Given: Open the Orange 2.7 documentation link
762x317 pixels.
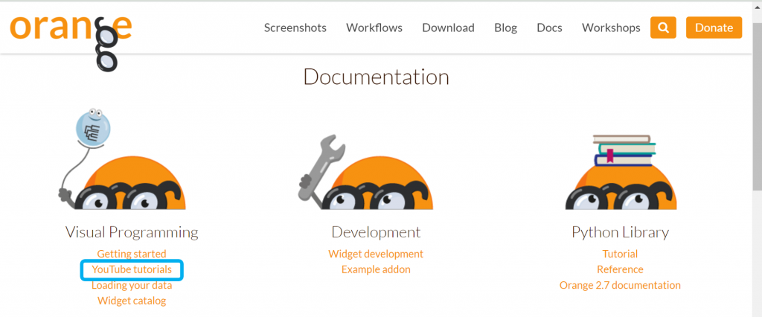Looking at the screenshot, I should [620, 285].
